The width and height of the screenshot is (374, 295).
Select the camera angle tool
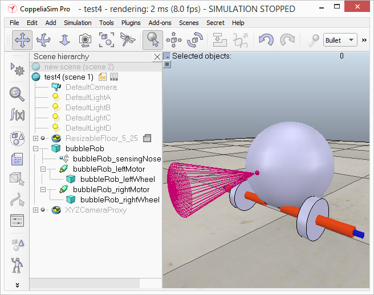click(85, 40)
